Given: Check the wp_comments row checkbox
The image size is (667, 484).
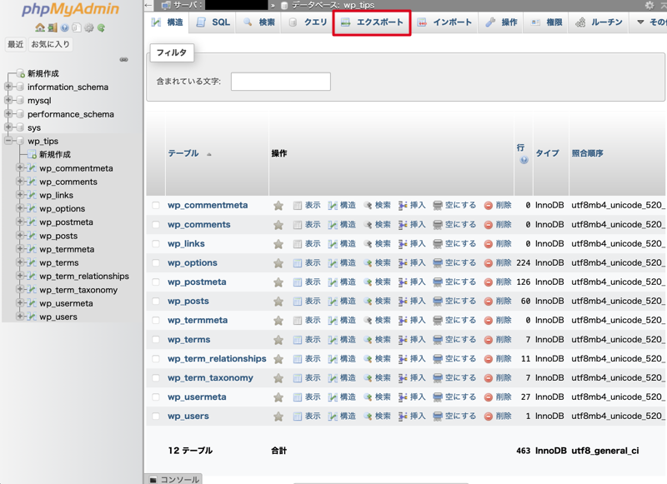Looking at the screenshot, I should [x=156, y=224].
